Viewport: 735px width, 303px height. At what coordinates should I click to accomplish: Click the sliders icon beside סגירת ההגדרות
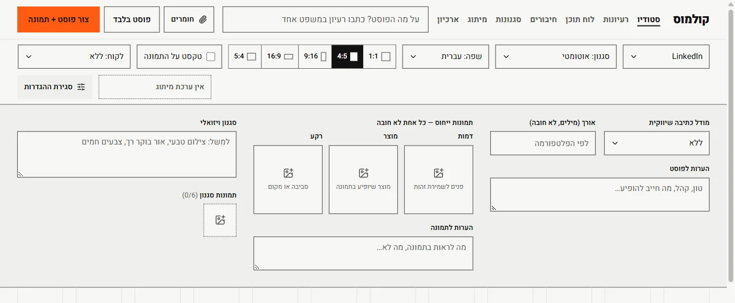(x=81, y=87)
